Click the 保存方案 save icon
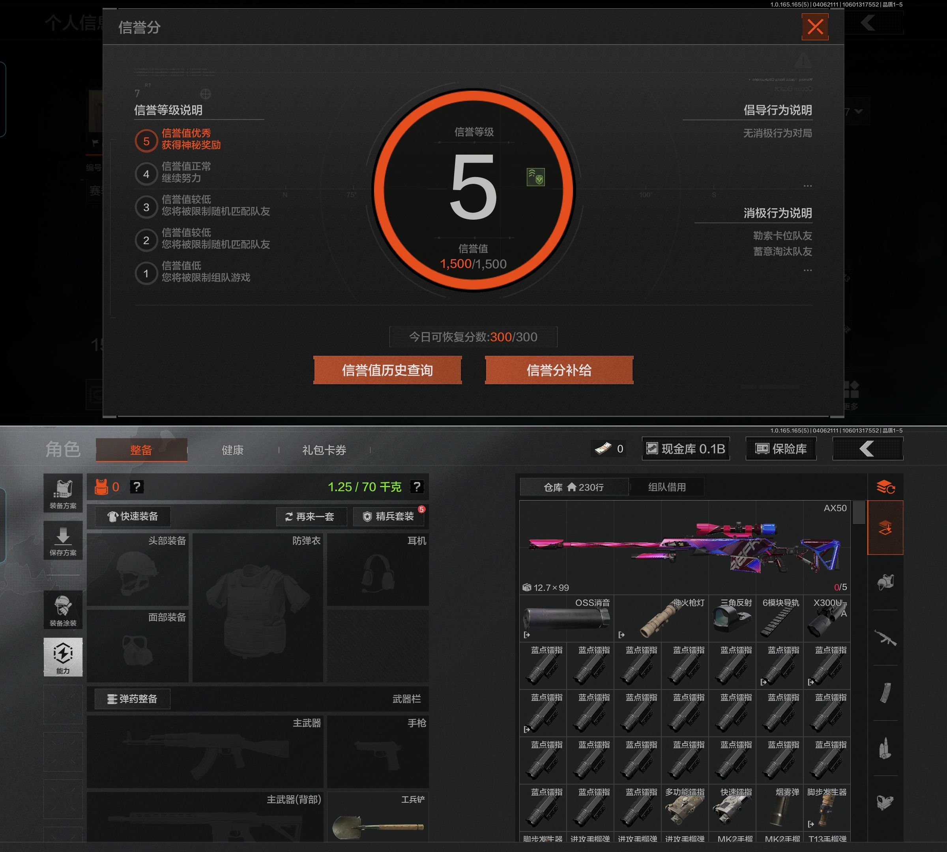947x852 pixels. click(x=63, y=541)
